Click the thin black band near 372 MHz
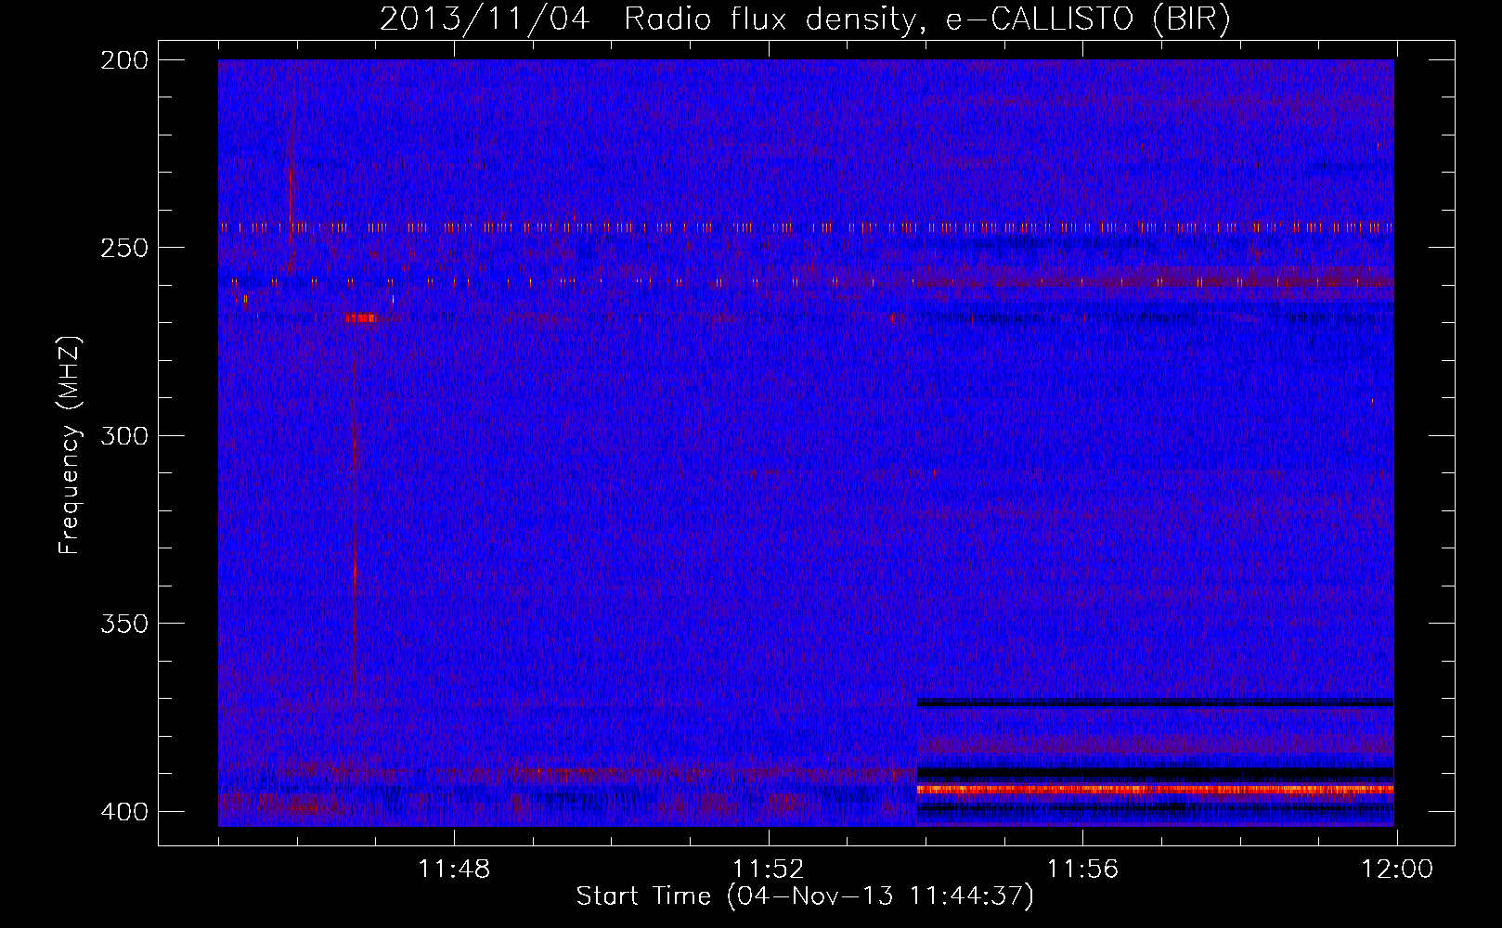The height and width of the screenshot is (928, 1502). pos(1155,702)
